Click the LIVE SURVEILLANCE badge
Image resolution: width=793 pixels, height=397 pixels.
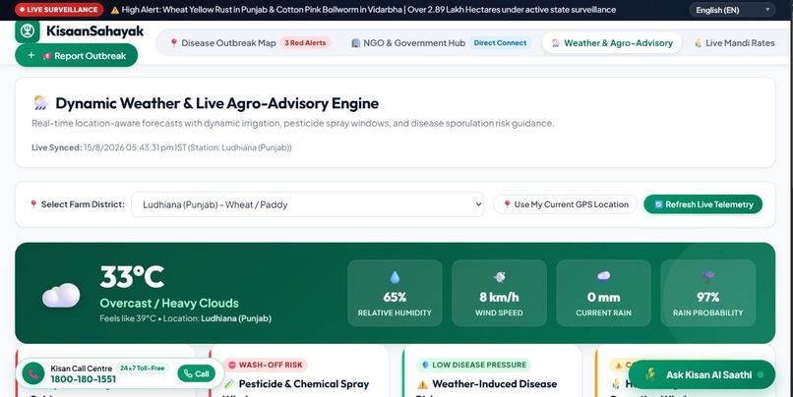click(x=59, y=10)
